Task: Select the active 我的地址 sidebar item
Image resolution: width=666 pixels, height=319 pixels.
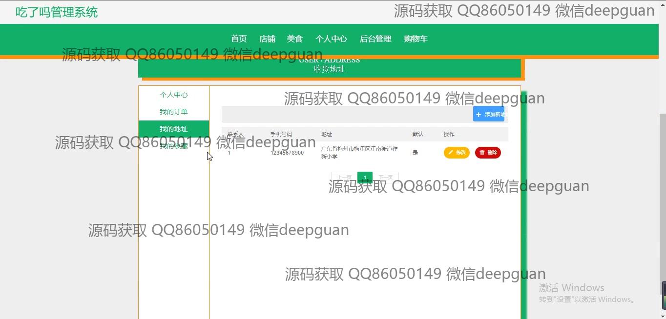Action: [x=174, y=129]
